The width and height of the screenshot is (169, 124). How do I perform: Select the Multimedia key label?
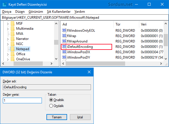coord(25,29)
